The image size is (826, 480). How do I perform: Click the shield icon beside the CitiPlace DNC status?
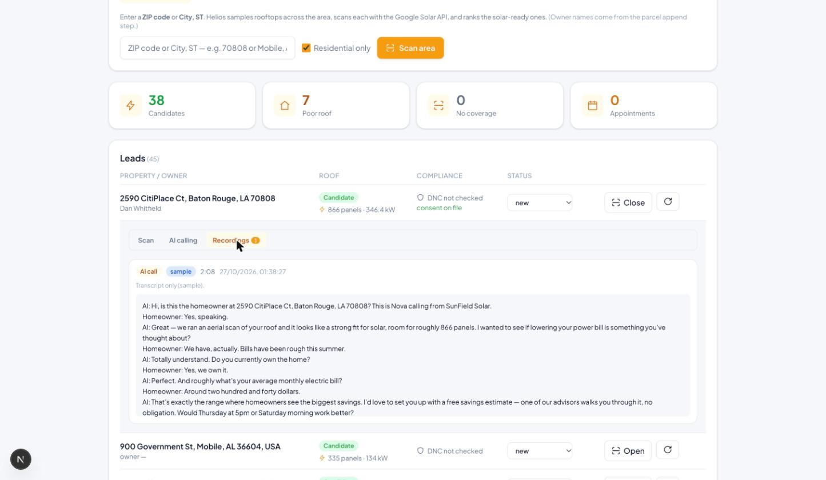coord(420,198)
